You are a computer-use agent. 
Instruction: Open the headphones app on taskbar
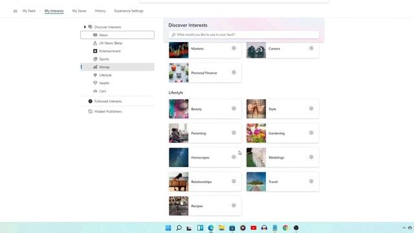pos(264,228)
